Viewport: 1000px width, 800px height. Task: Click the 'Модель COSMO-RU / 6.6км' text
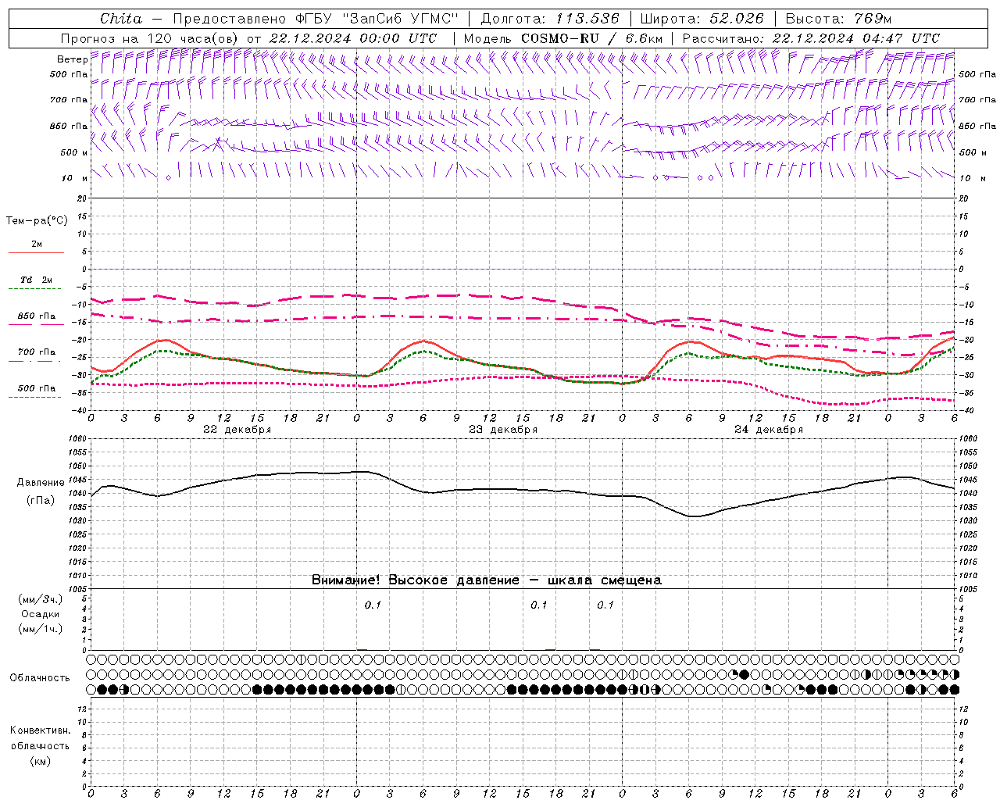pos(562,38)
